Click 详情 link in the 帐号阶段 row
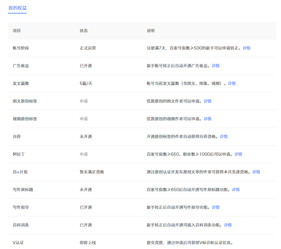 pyautogui.click(x=246, y=48)
